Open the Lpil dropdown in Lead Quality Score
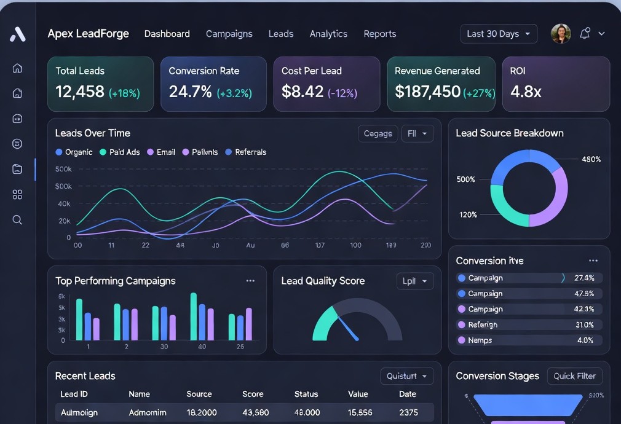Viewport: 621px width, 424px height. coord(415,281)
